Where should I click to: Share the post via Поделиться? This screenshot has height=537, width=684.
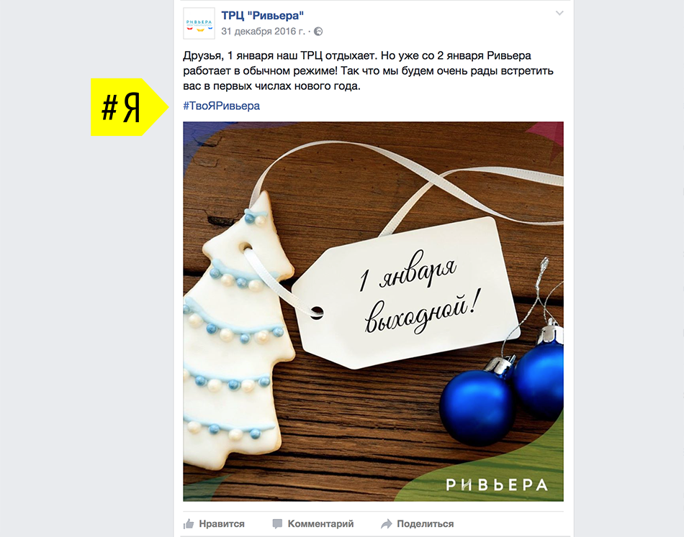click(425, 523)
